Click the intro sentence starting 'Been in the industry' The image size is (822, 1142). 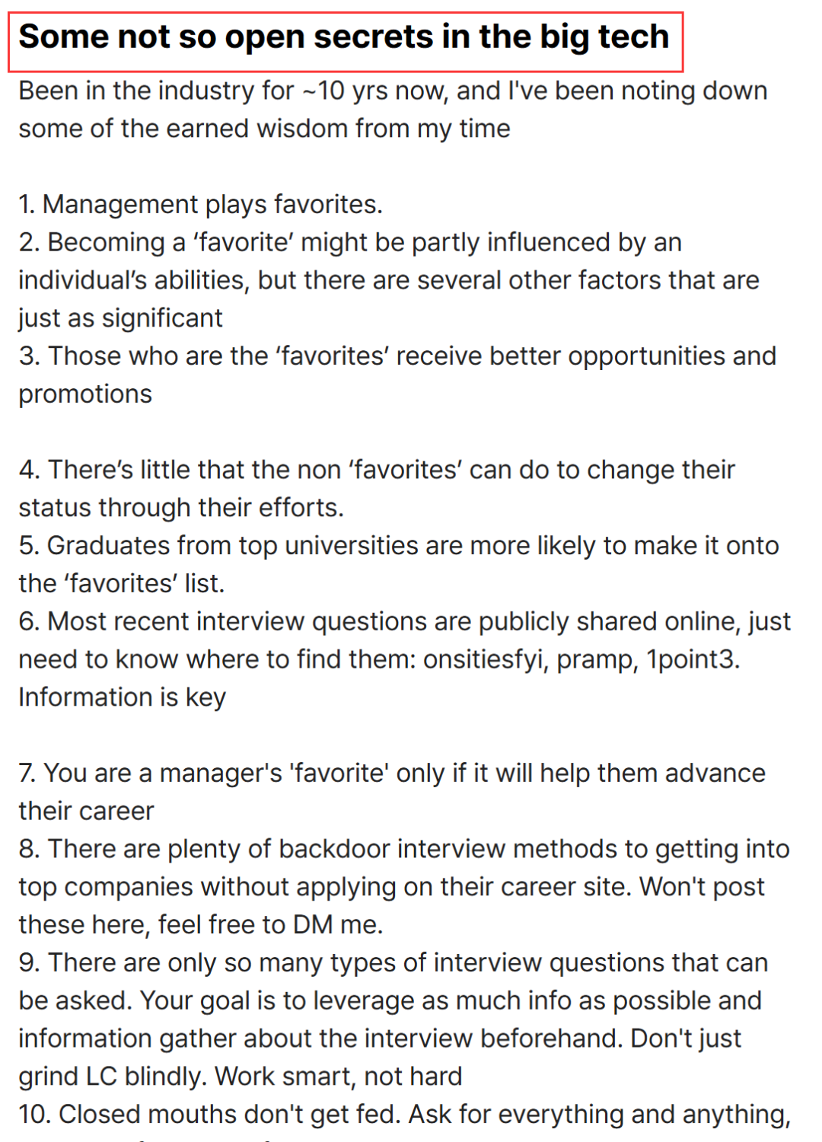[x=393, y=110]
